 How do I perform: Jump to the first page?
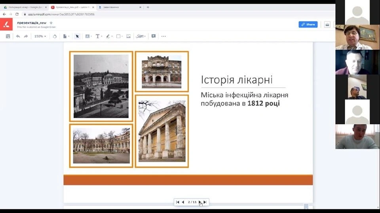click(177, 202)
